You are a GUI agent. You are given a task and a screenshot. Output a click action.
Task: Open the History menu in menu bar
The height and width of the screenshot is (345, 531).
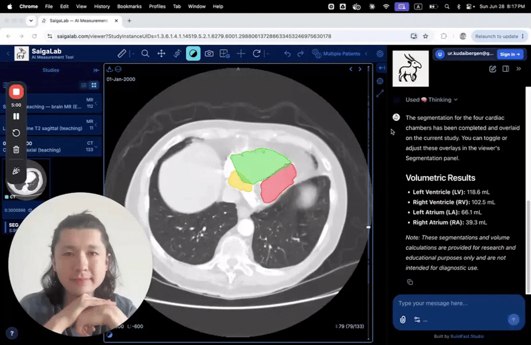102,6
